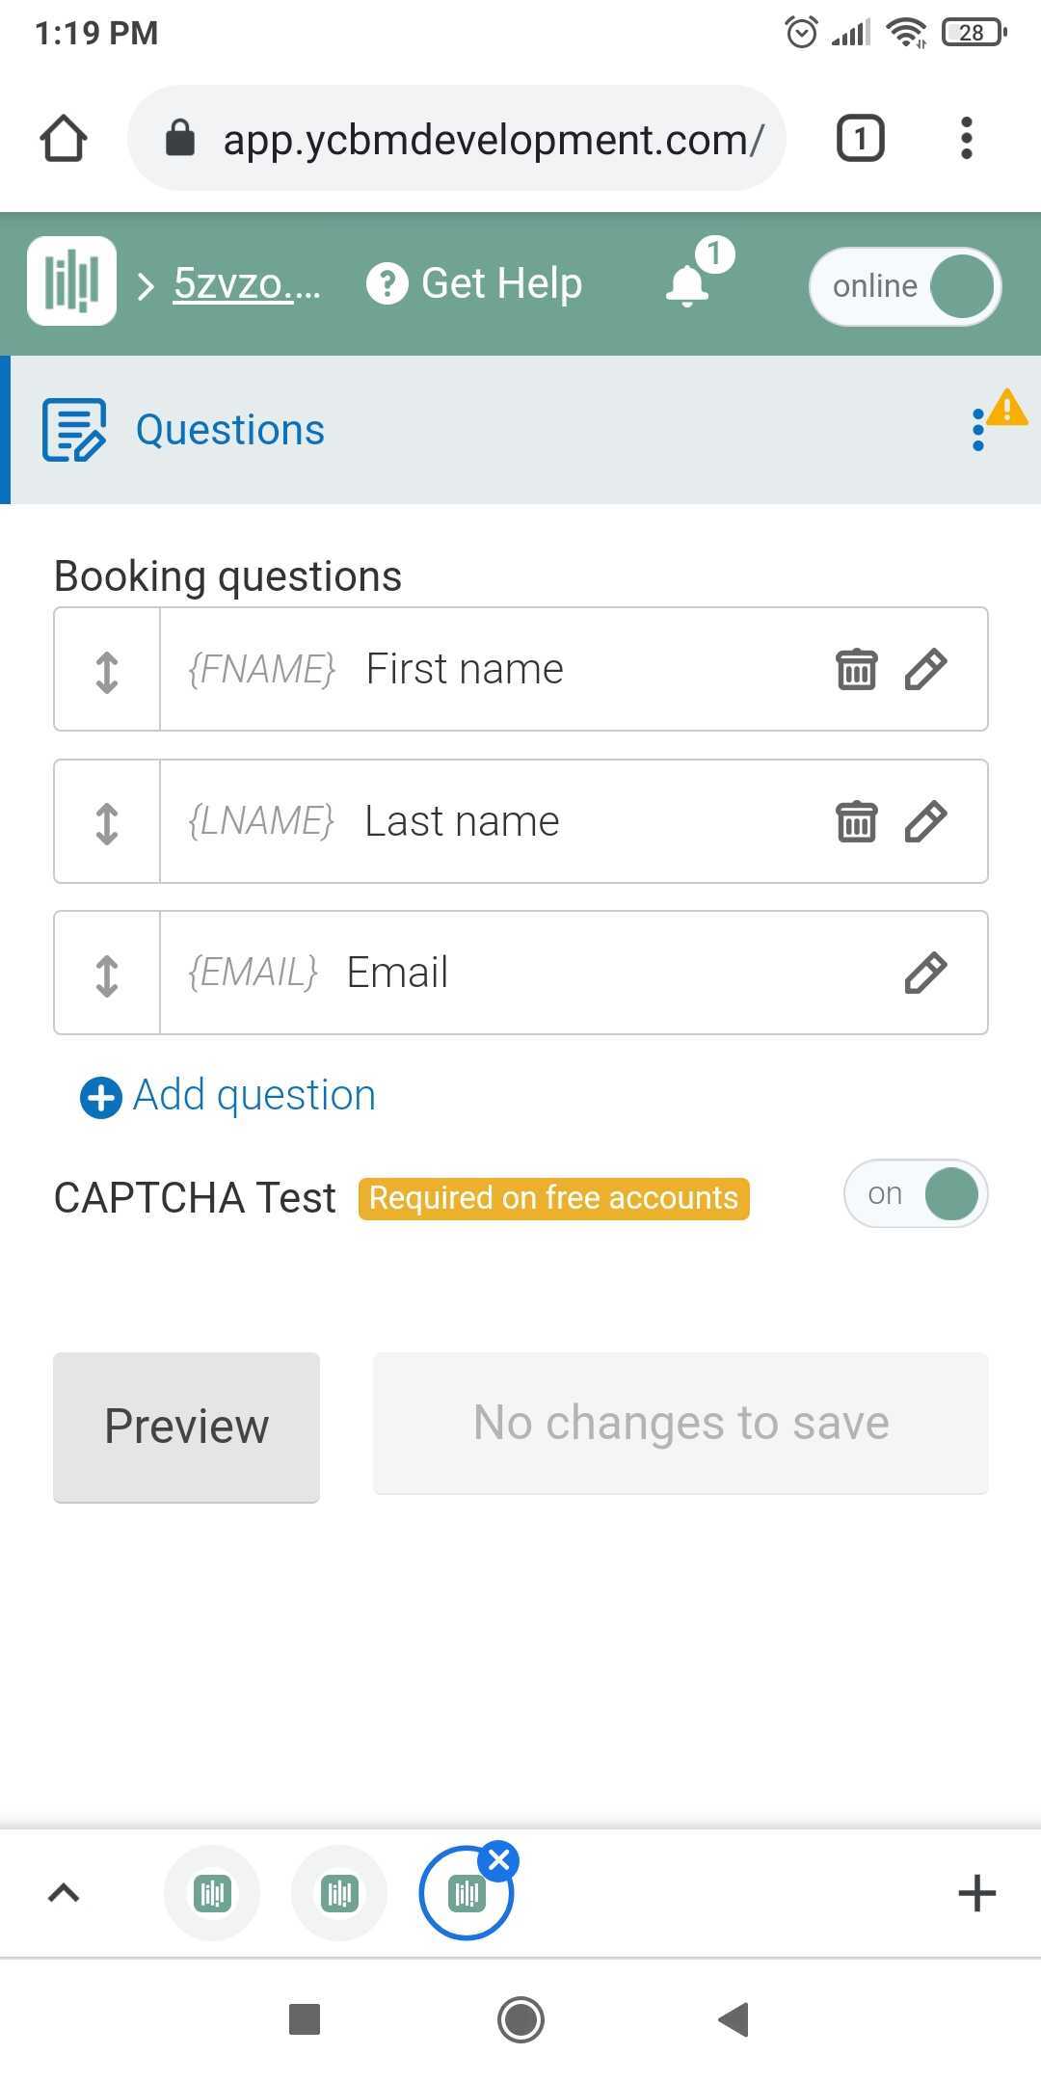Open the notifications bell
This screenshot has width=1041, height=2082.
688,284
